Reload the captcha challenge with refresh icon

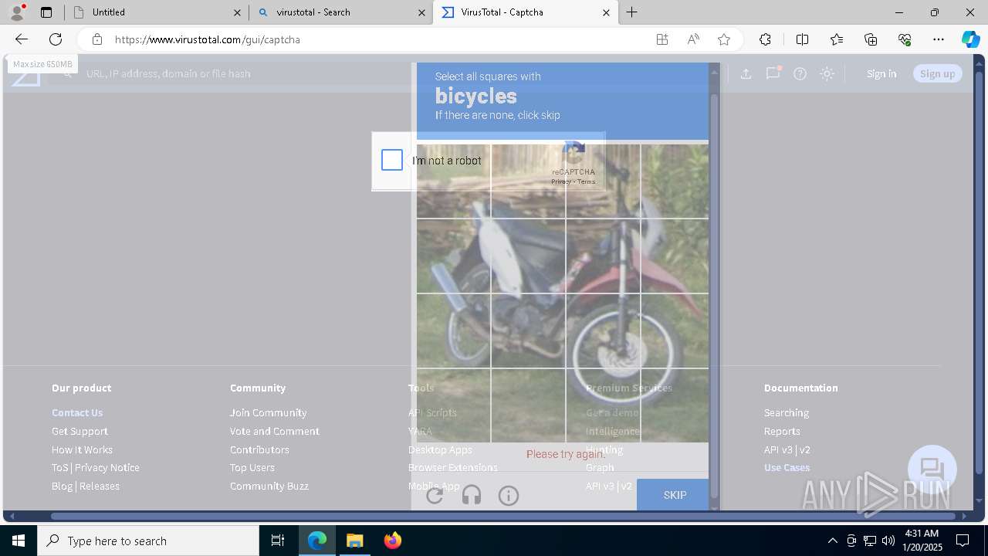click(x=435, y=495)
